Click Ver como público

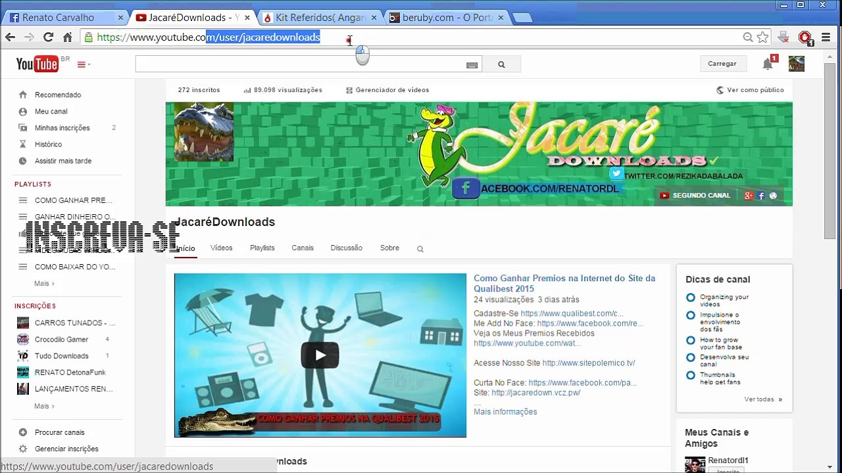pos(750,90)
